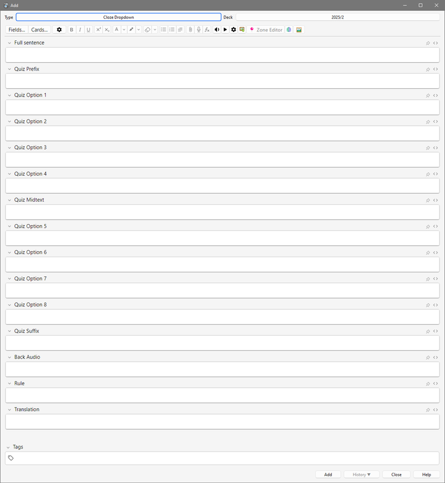
Task: Open the Cards... template editor
Action: coord(39,30)
